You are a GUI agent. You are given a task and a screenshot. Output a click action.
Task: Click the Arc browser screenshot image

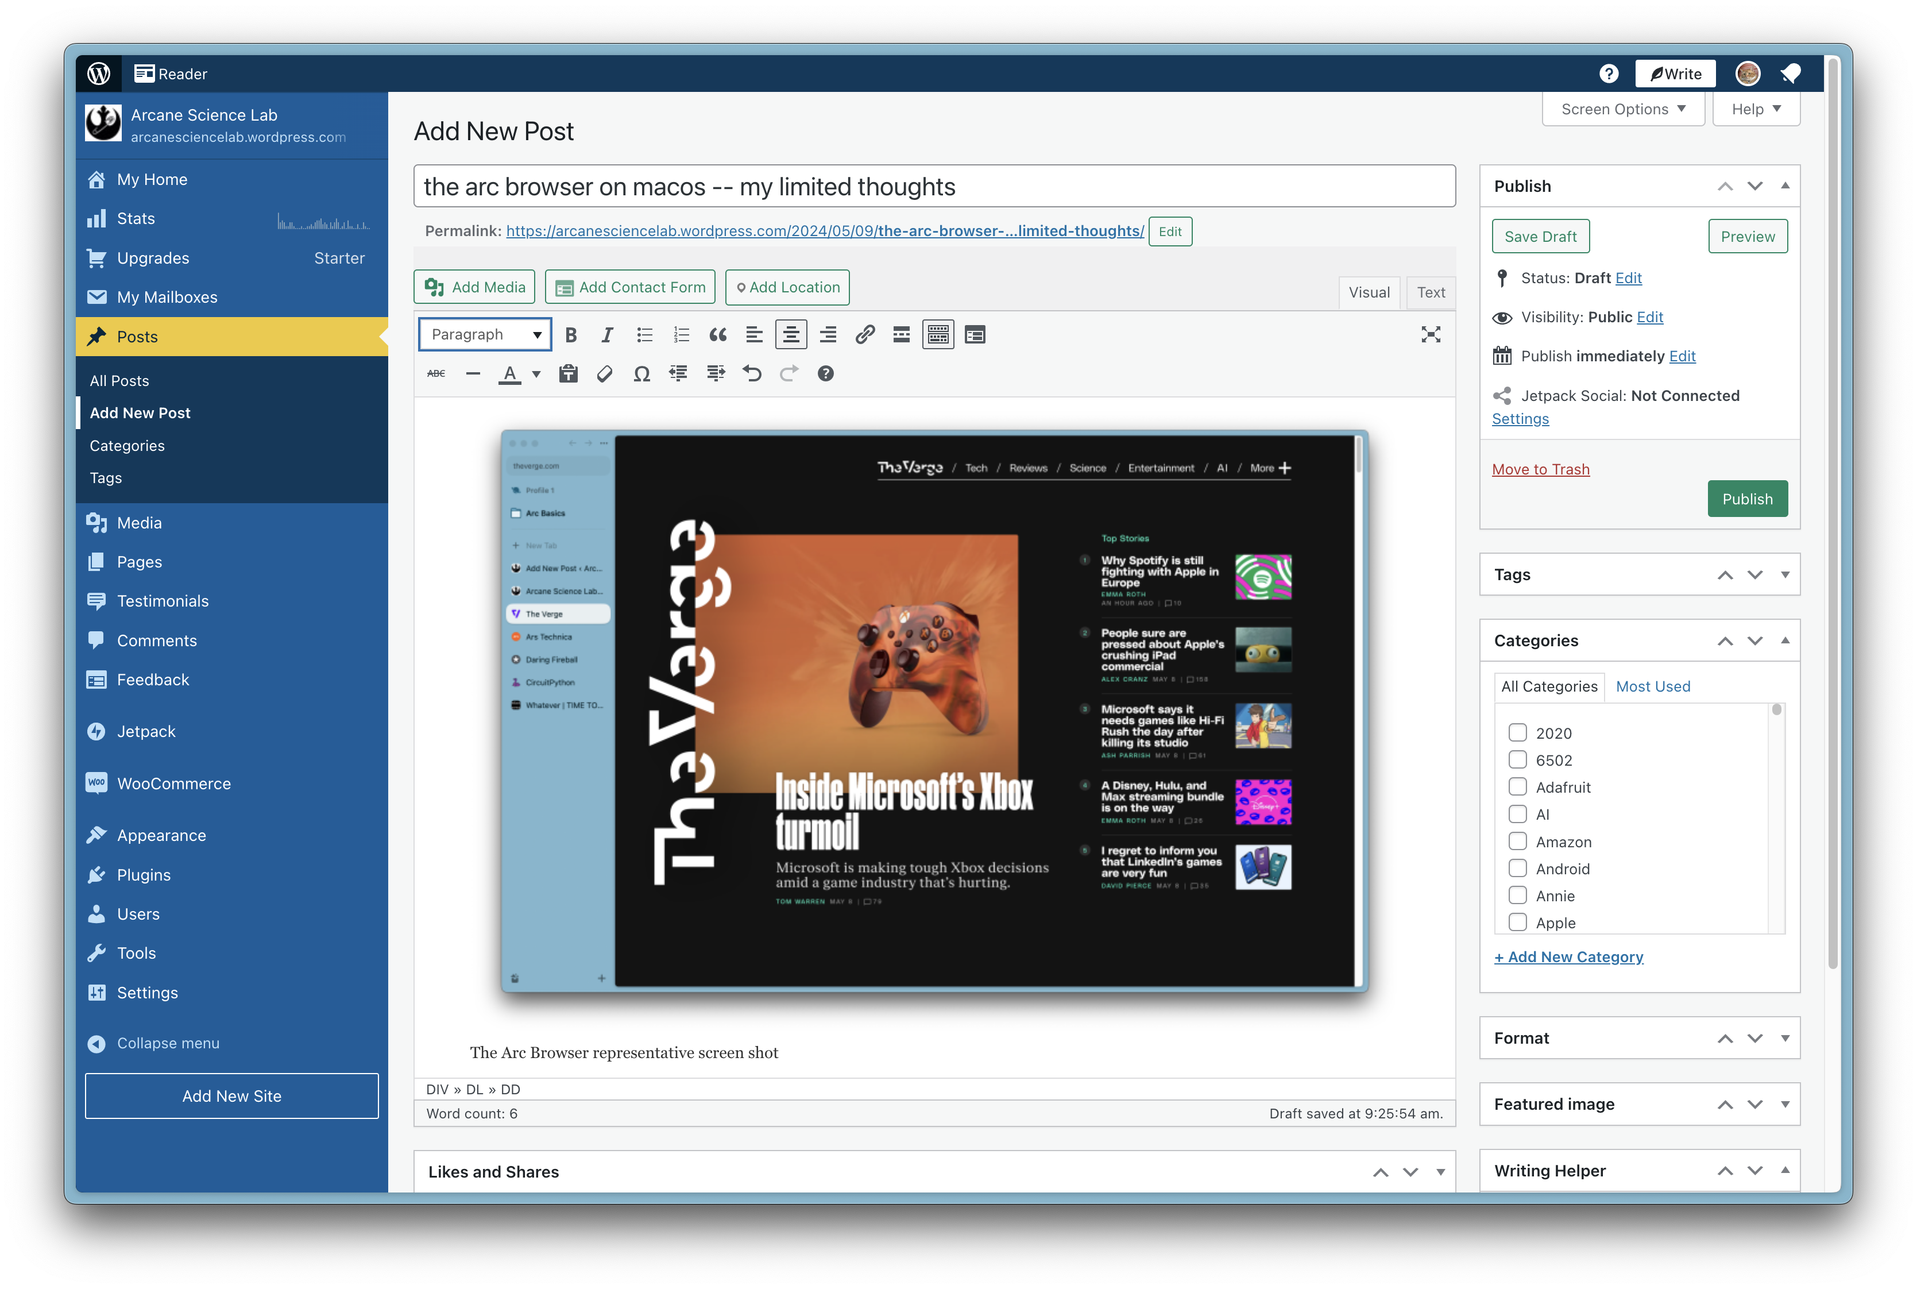tap(934, 710)
